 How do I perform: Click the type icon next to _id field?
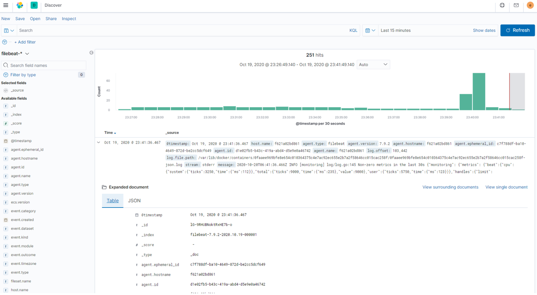point(6,106)
